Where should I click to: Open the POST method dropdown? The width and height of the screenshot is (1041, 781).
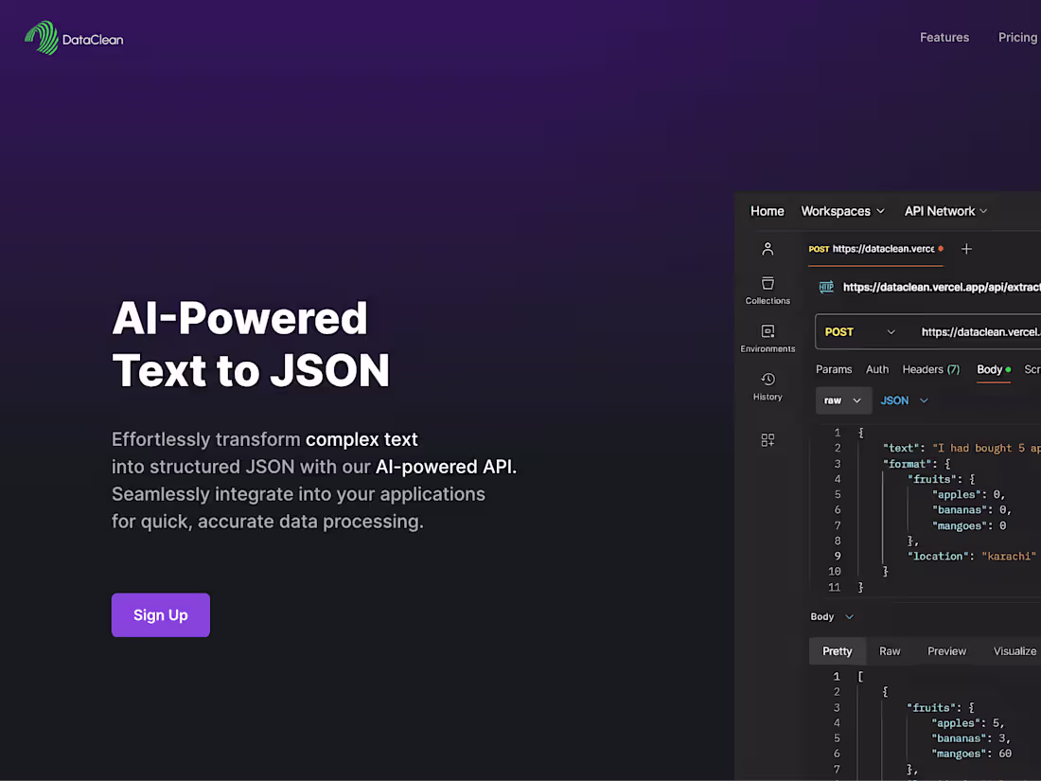859,332
